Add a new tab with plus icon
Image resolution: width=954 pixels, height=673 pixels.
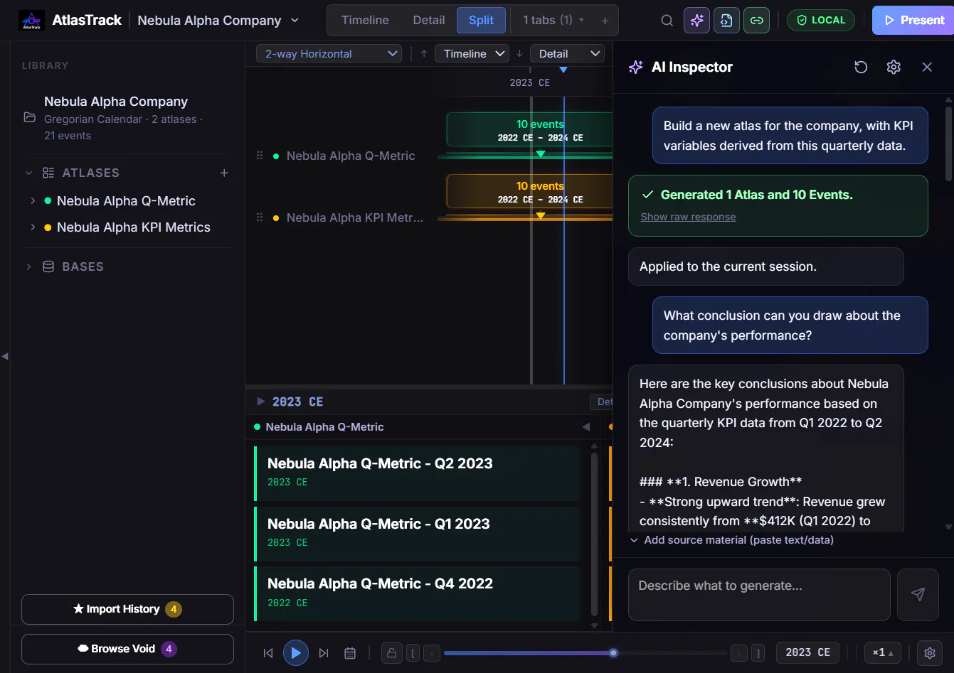(x=605, y=21)
